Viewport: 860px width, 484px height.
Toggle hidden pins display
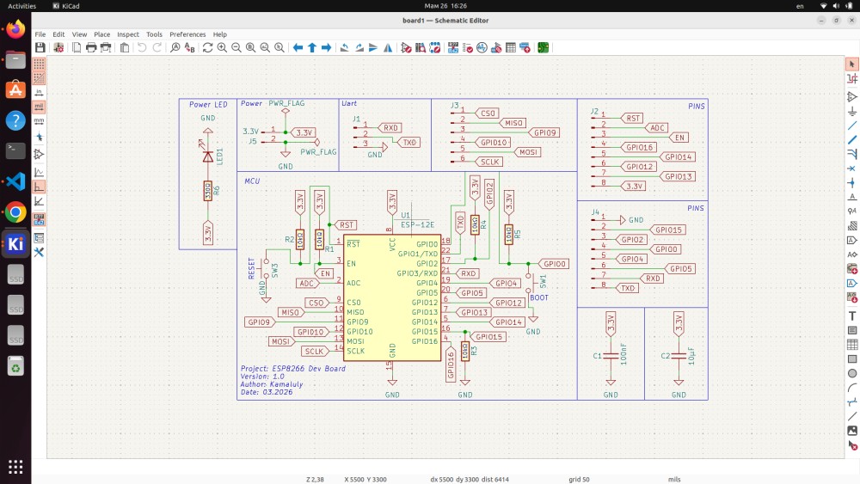pyautogui.click(x=39, y=155)
